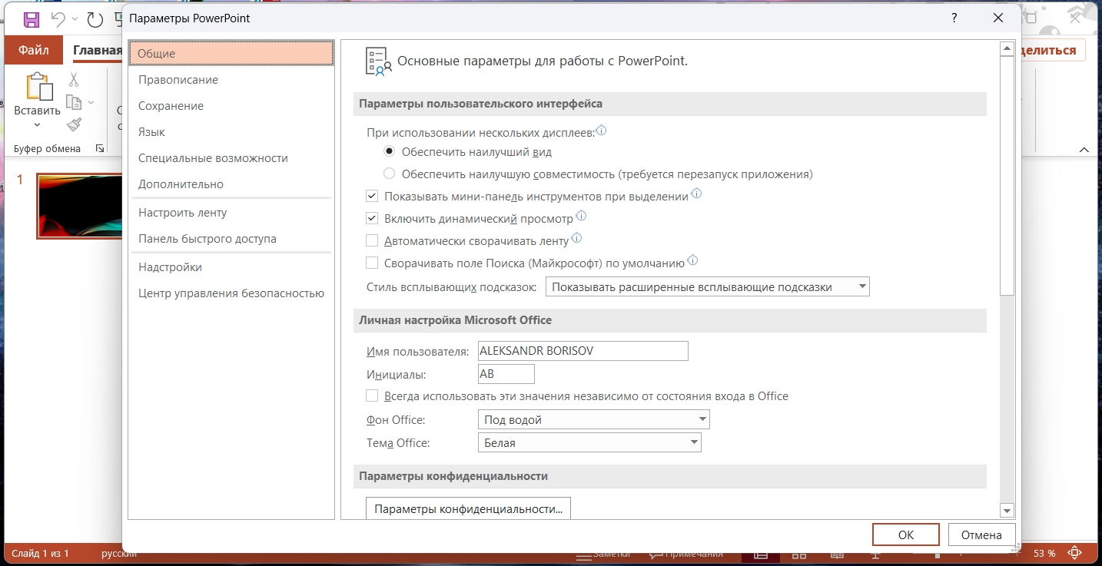Click the scroll up arrow of options panel
Image resolution: width=1102 pixels, height=566 pixels.
point(1007,49)
